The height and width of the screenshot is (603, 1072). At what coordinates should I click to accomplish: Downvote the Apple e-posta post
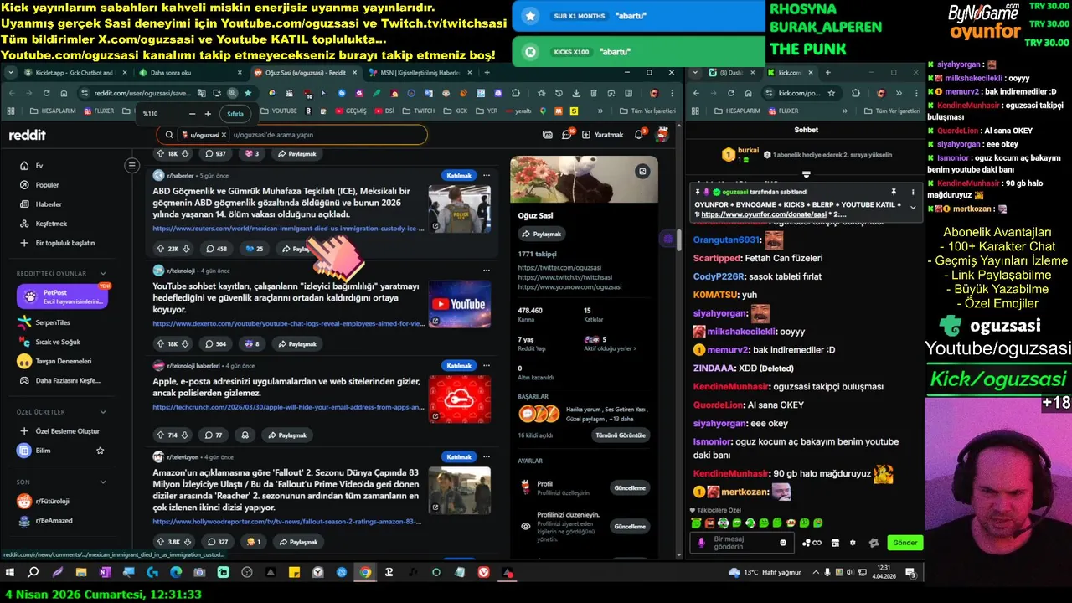coord(186,435)
